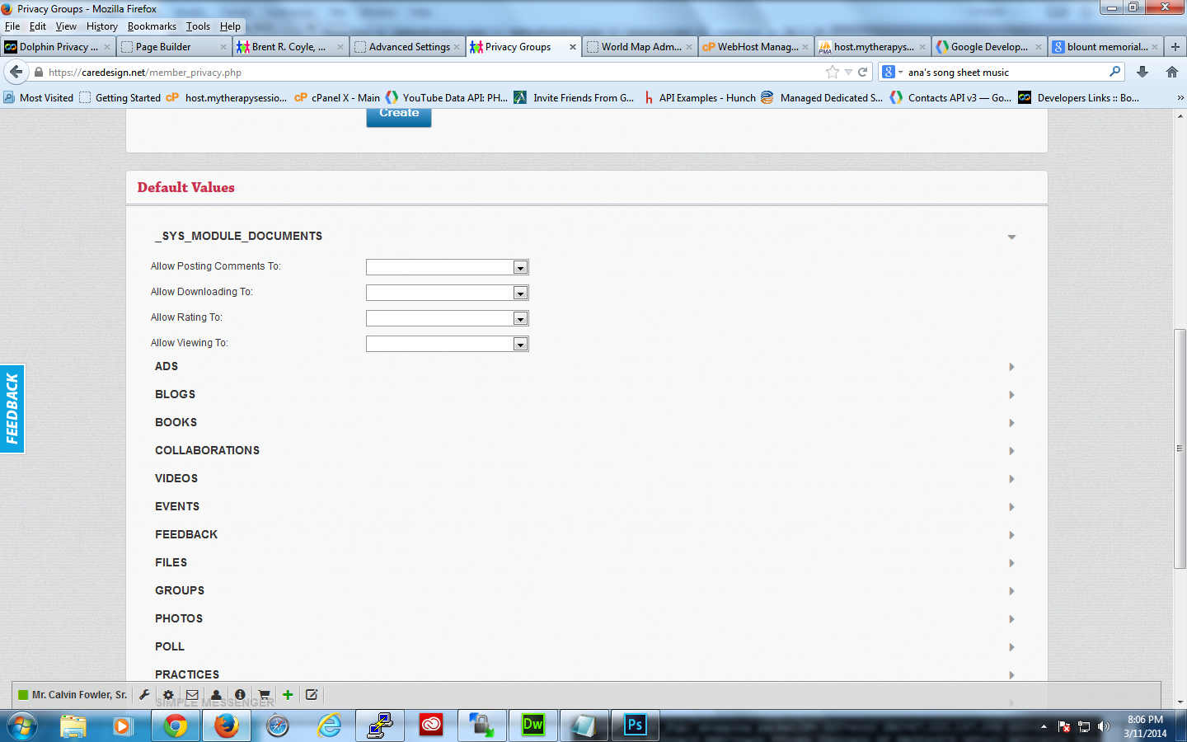Choose search engine from Google dropdown

click(893, 72)
